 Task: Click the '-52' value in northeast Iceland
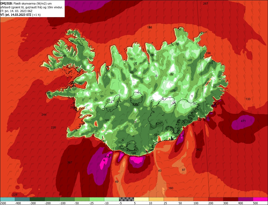(172, 74)
